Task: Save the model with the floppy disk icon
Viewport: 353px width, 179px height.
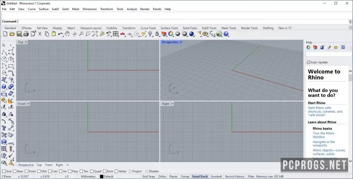Action: click(x=19, y=34)
